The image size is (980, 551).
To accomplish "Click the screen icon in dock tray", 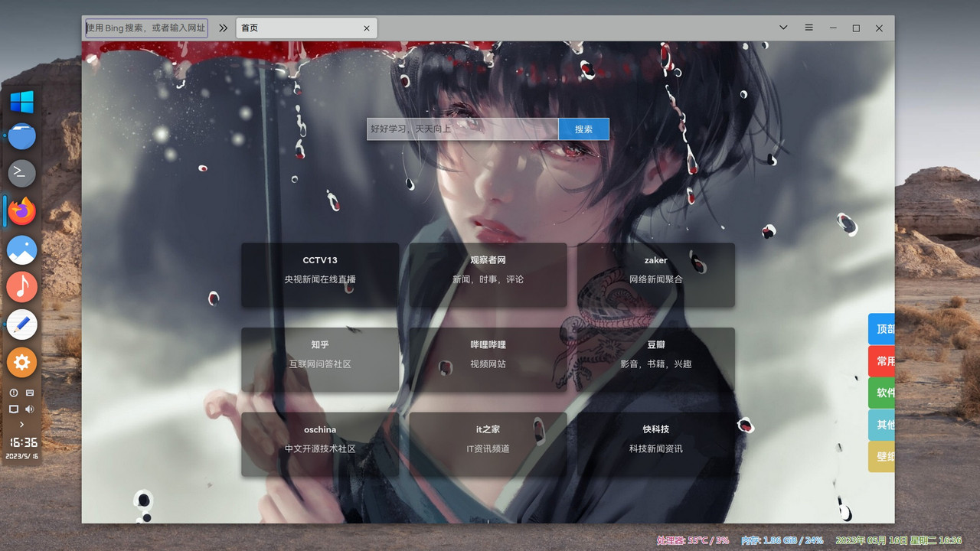I will (14, 409).
